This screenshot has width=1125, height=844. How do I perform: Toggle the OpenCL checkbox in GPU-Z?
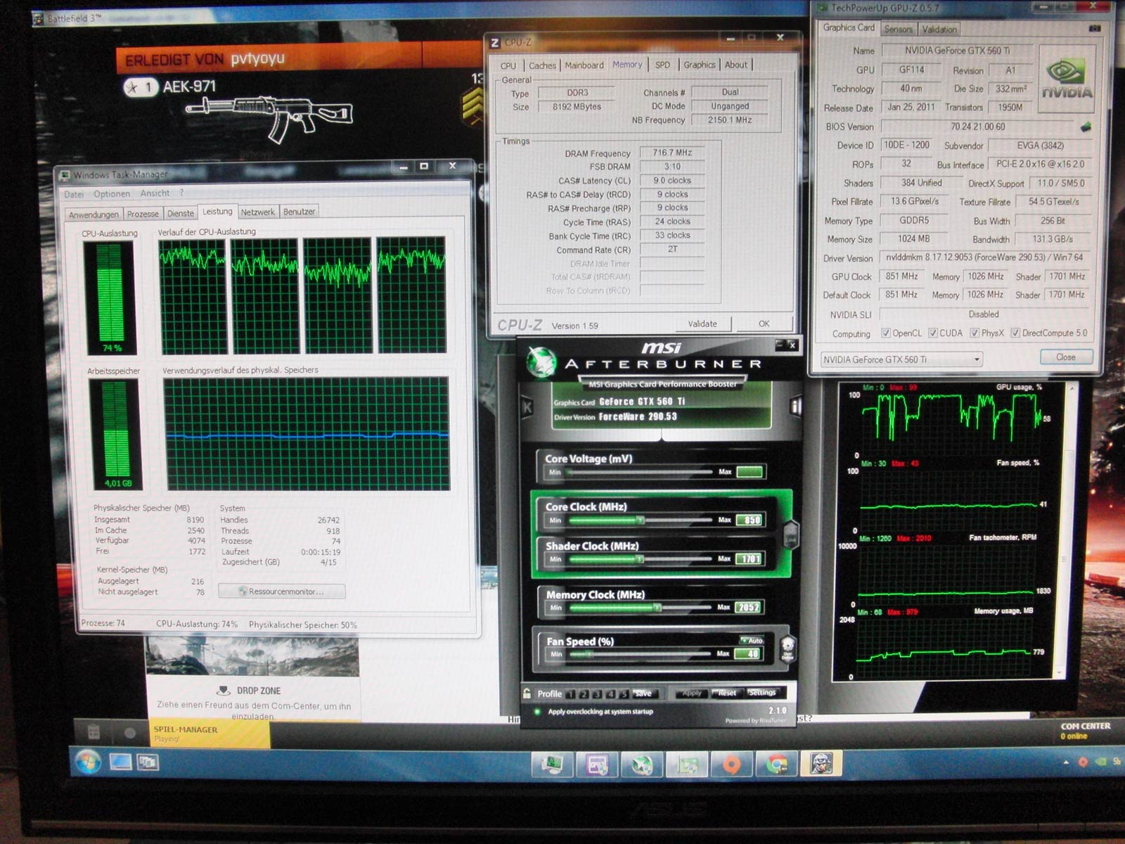click(886, 333)
